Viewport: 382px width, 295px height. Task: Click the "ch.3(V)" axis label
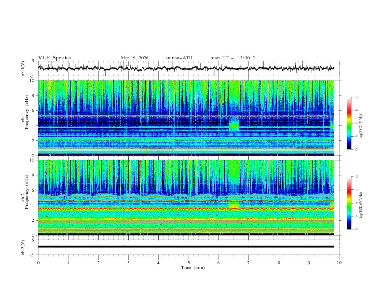(x=23, y=247)
